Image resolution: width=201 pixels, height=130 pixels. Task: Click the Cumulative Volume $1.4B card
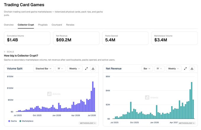pyautogui.click(x=27, y=38)
